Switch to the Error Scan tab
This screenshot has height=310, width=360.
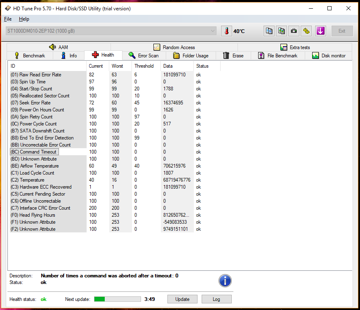144,56
